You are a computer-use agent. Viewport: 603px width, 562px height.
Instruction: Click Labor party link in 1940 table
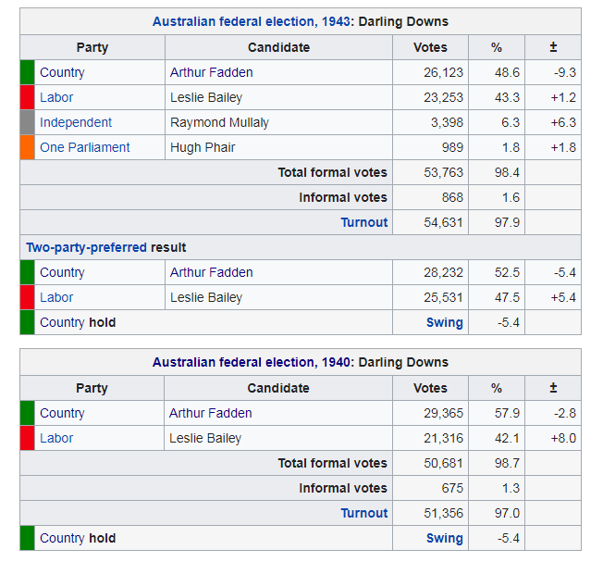[56, 438]
